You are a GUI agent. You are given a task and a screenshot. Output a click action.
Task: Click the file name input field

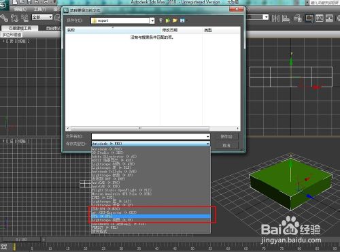[148, 136]
